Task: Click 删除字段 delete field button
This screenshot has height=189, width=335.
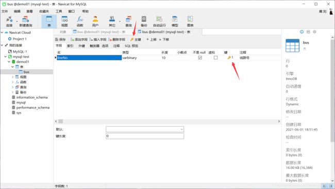Action: (116, 39)
